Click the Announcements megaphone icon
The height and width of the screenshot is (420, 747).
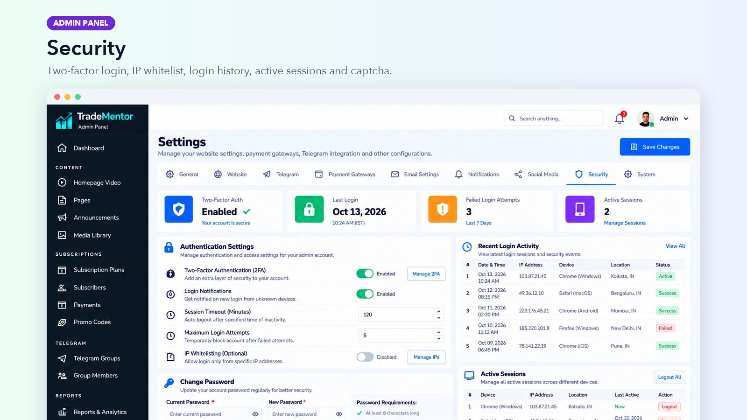tap(62, 217)
